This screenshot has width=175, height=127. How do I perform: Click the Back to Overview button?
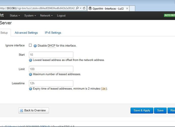[x=33, y=110]
